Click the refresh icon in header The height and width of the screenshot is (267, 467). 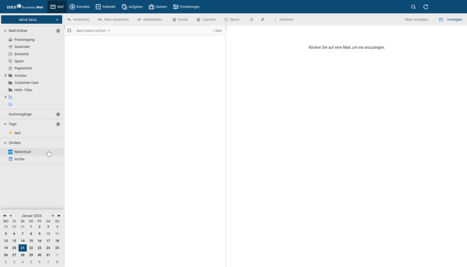(425, 7)
